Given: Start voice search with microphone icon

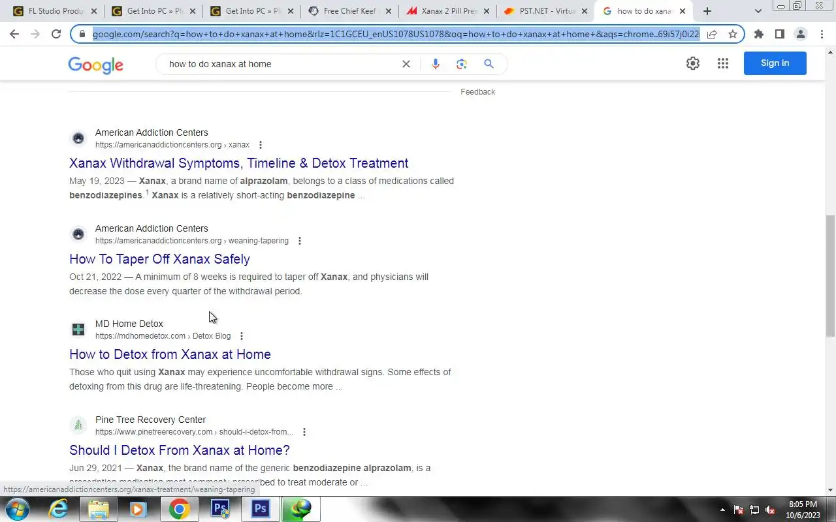Looking at the screenshot, I should (x=436, y=64).
